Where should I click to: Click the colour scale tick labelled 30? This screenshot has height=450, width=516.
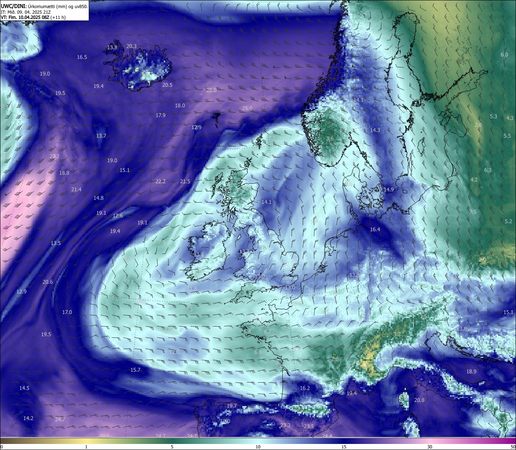click(x=430, y=447)
